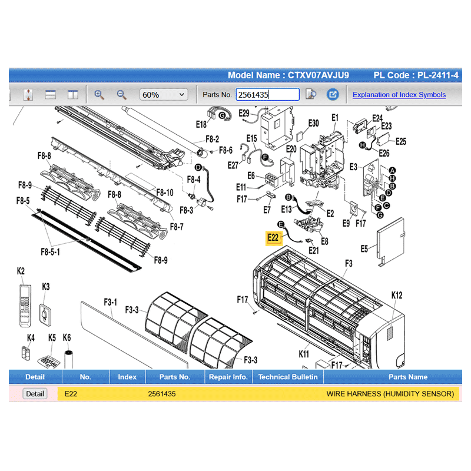Click the Repair Info. column header
Image resolution: width=471 pixels, height=471 pixels.
(x=228, y=377)
